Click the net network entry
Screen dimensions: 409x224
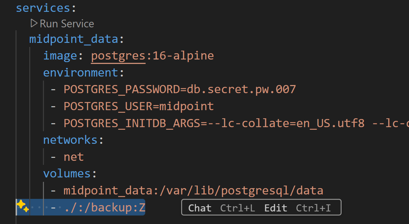pyautogui.click(x=74, y=157)
